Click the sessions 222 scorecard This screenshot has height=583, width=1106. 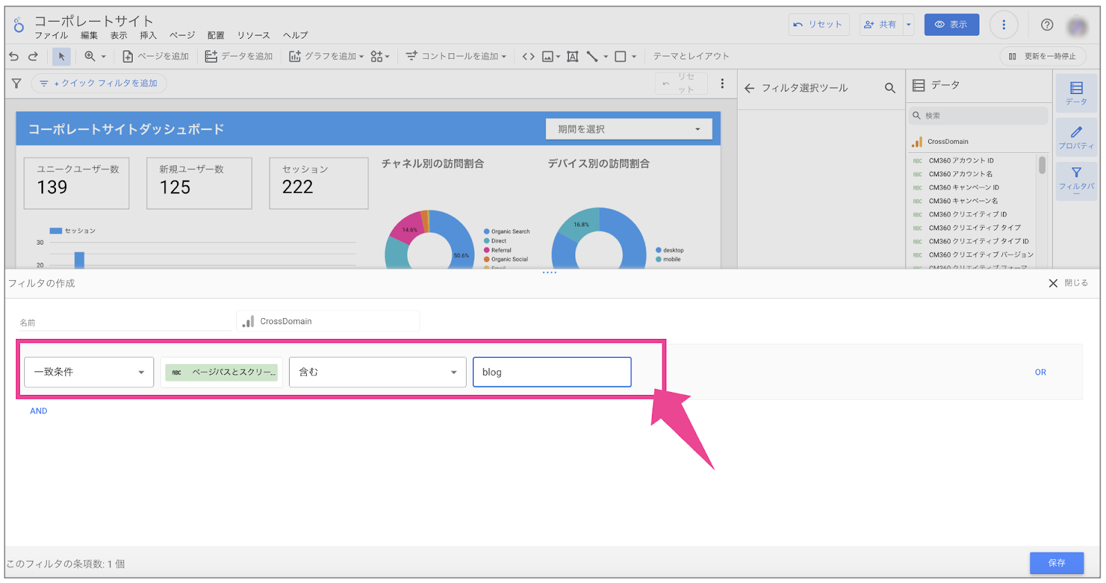pyautogui.click(x=319, y=183)
